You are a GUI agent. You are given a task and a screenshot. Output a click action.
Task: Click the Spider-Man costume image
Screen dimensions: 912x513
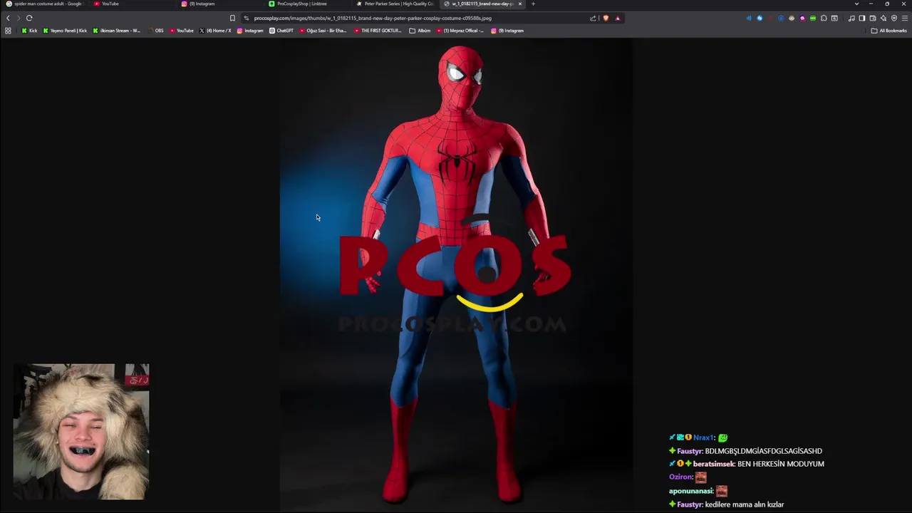click(456, 274)
